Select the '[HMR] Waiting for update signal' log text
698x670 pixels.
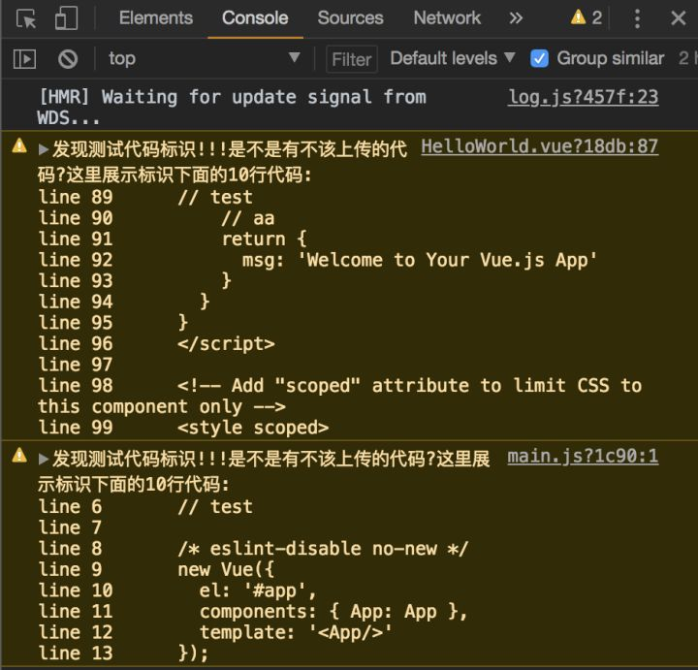[232, 108]
